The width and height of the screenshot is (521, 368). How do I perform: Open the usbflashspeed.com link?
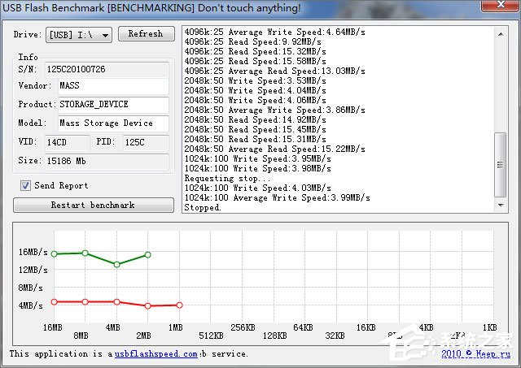click(155, 354)
